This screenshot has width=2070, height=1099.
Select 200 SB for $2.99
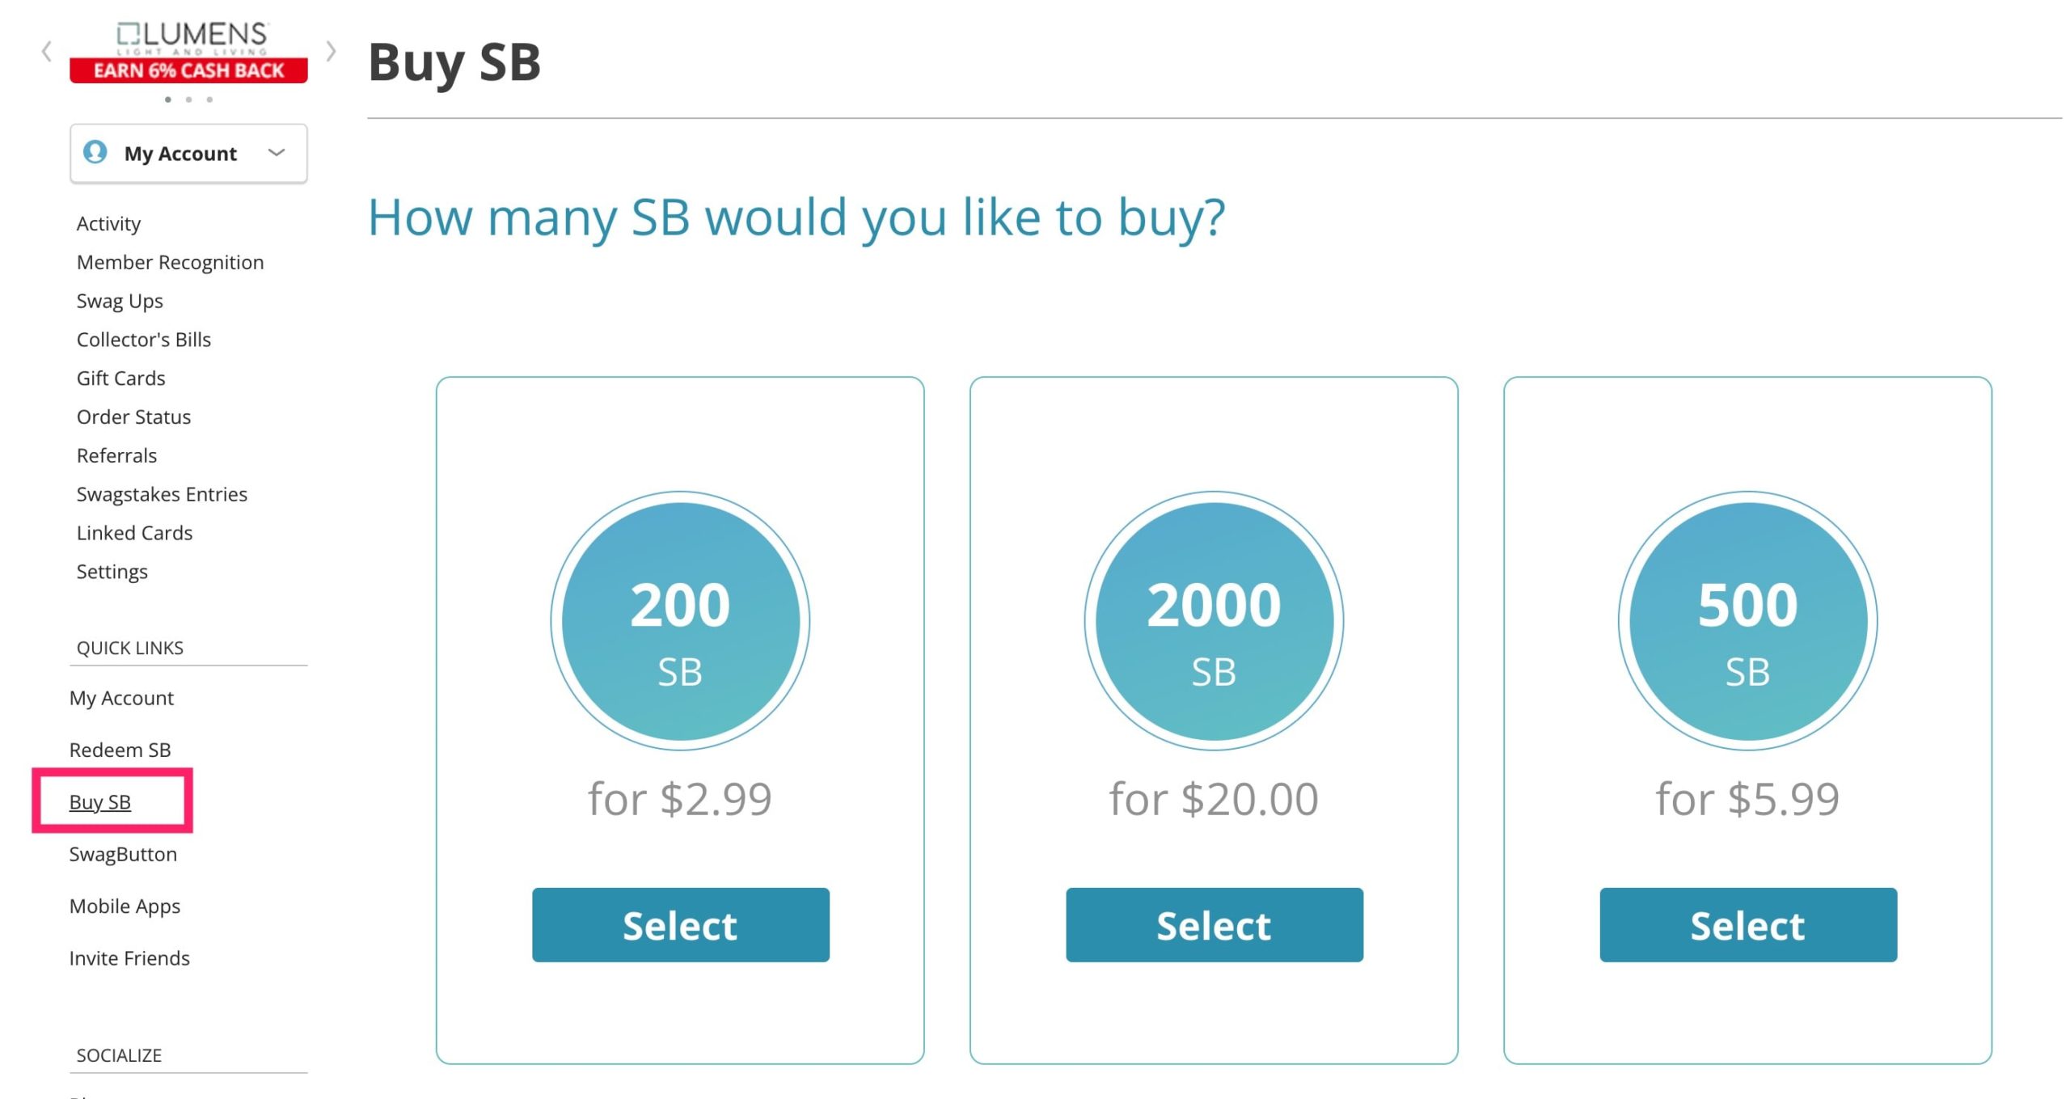pos(679,925)
